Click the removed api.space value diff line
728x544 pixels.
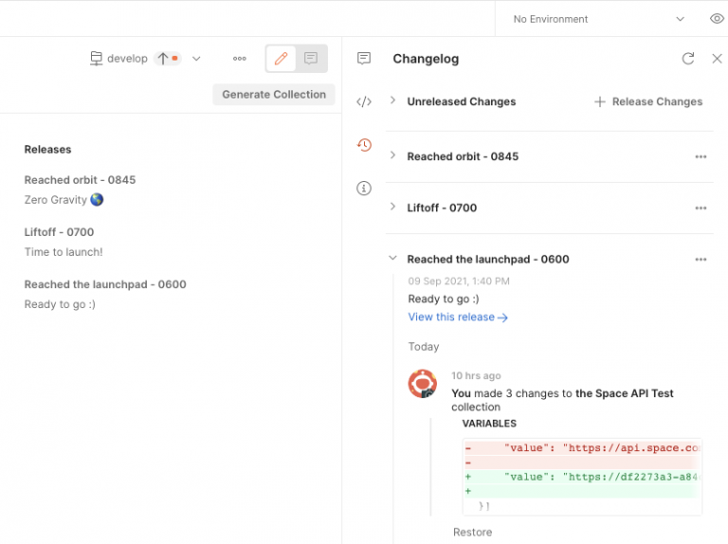click(582, 448)
